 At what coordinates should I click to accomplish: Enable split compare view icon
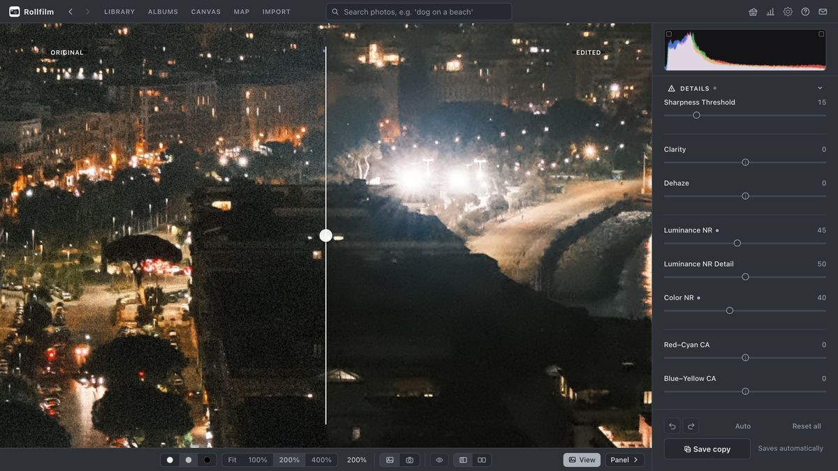coord(463,460)
